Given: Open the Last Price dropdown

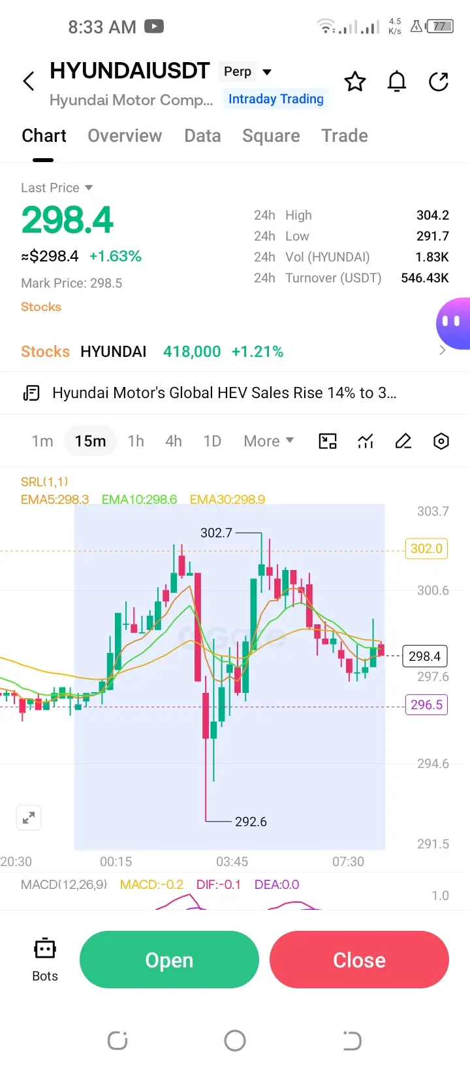Looking at the screenshot, I should [57, 188].
